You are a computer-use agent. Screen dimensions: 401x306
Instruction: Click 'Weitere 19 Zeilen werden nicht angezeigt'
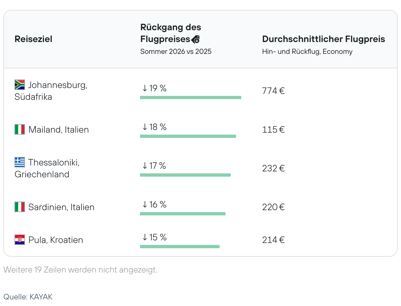tap(81, 270)
